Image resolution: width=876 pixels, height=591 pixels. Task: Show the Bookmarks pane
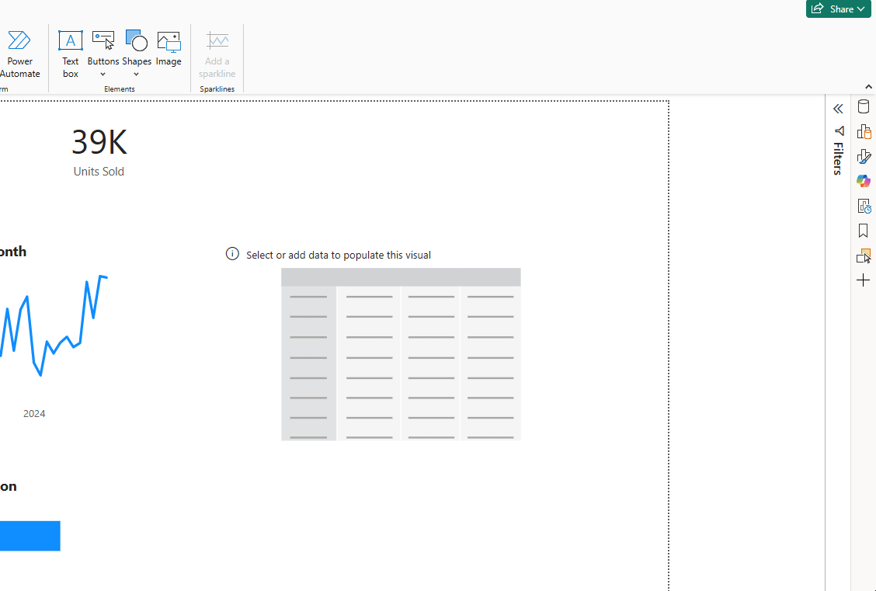[863, 231]
